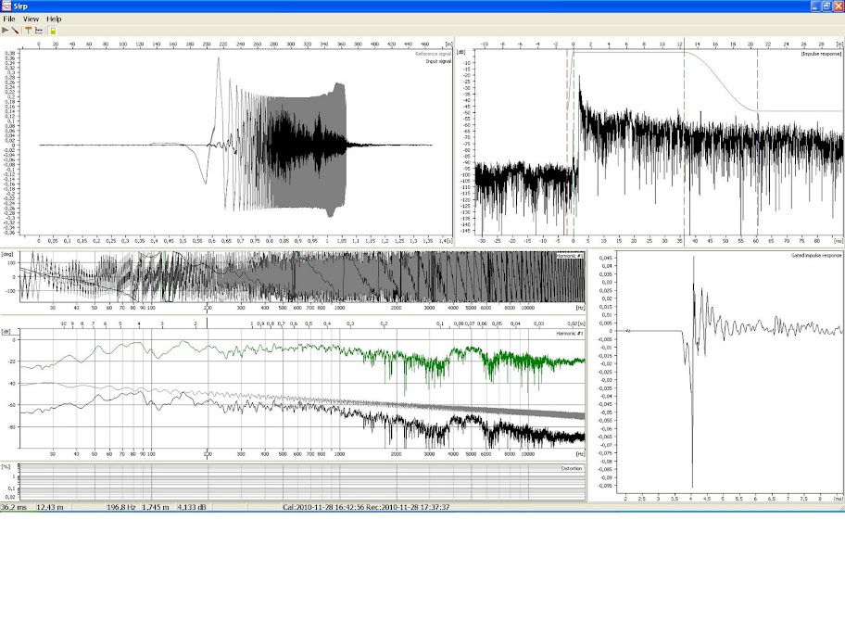Click the blue graph/scale toolbar icon
845x634 pixels.
[x=40, y=31]
